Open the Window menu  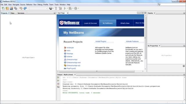[63, 5]
